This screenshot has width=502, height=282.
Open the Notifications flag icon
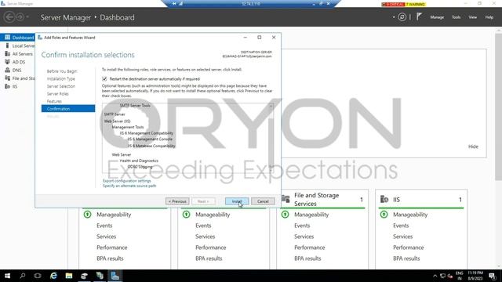(419, 16)
